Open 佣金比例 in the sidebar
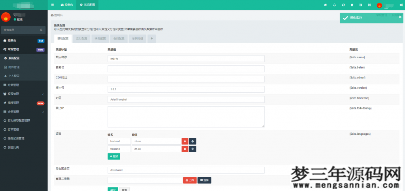Viewport: 405px width, 191px height. 24,147
